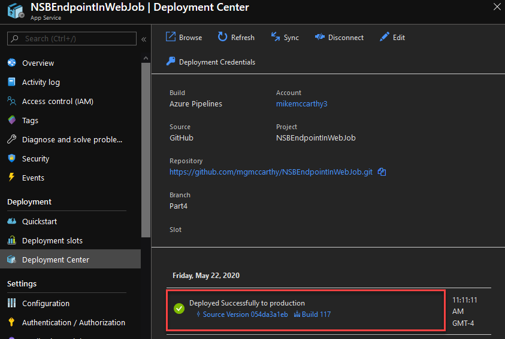The image size is (505, 339).
Task: Open Build 117 link
Action: tap(316, 314)
